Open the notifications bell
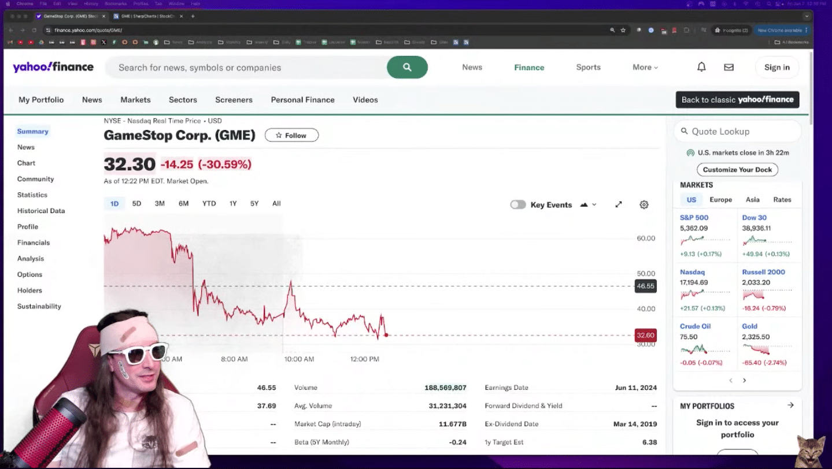 (x=701, y=67)
